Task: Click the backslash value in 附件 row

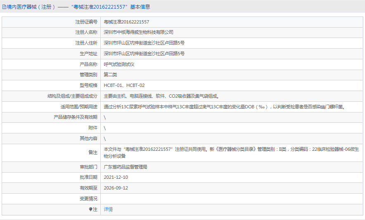Action: 105,128
